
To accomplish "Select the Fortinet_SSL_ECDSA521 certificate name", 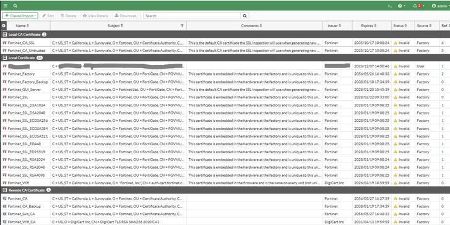I will tap(28, 136).
